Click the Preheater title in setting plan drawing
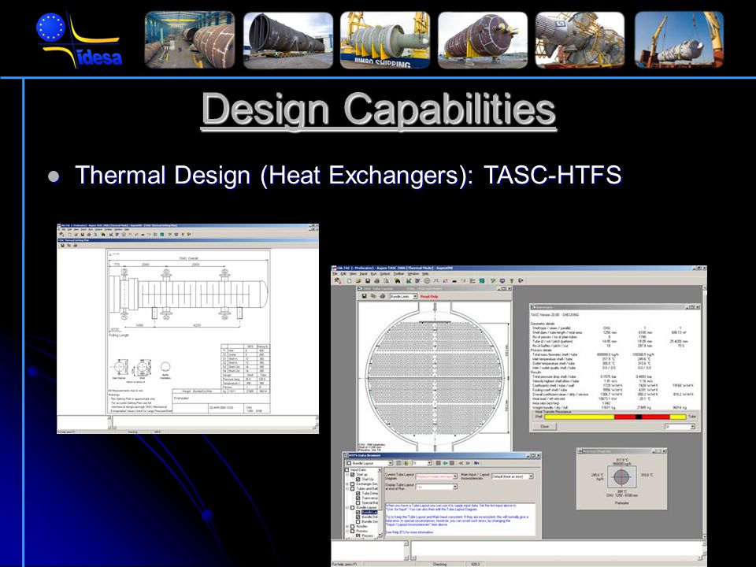The height and width of the screenshot is (567, 756). click(x=181, y=398)
